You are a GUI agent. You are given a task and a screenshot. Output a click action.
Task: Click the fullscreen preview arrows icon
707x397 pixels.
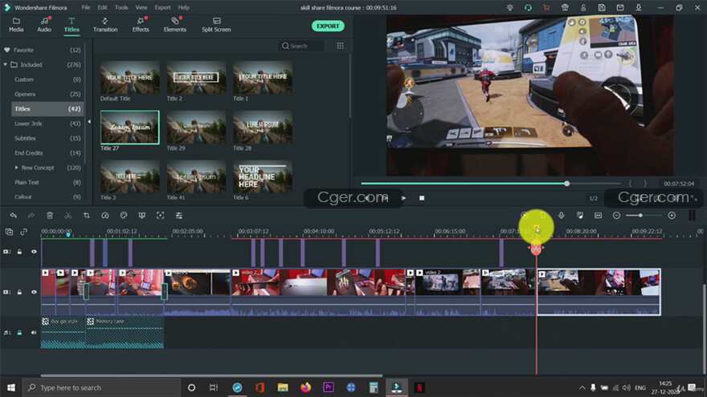[693, 198]
